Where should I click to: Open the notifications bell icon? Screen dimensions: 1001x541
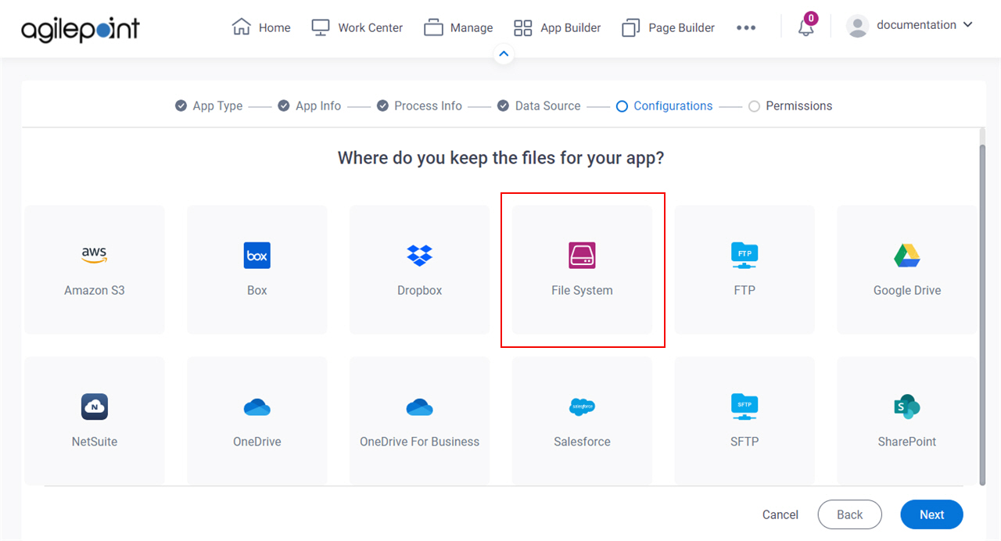click(x=805, y=27)
